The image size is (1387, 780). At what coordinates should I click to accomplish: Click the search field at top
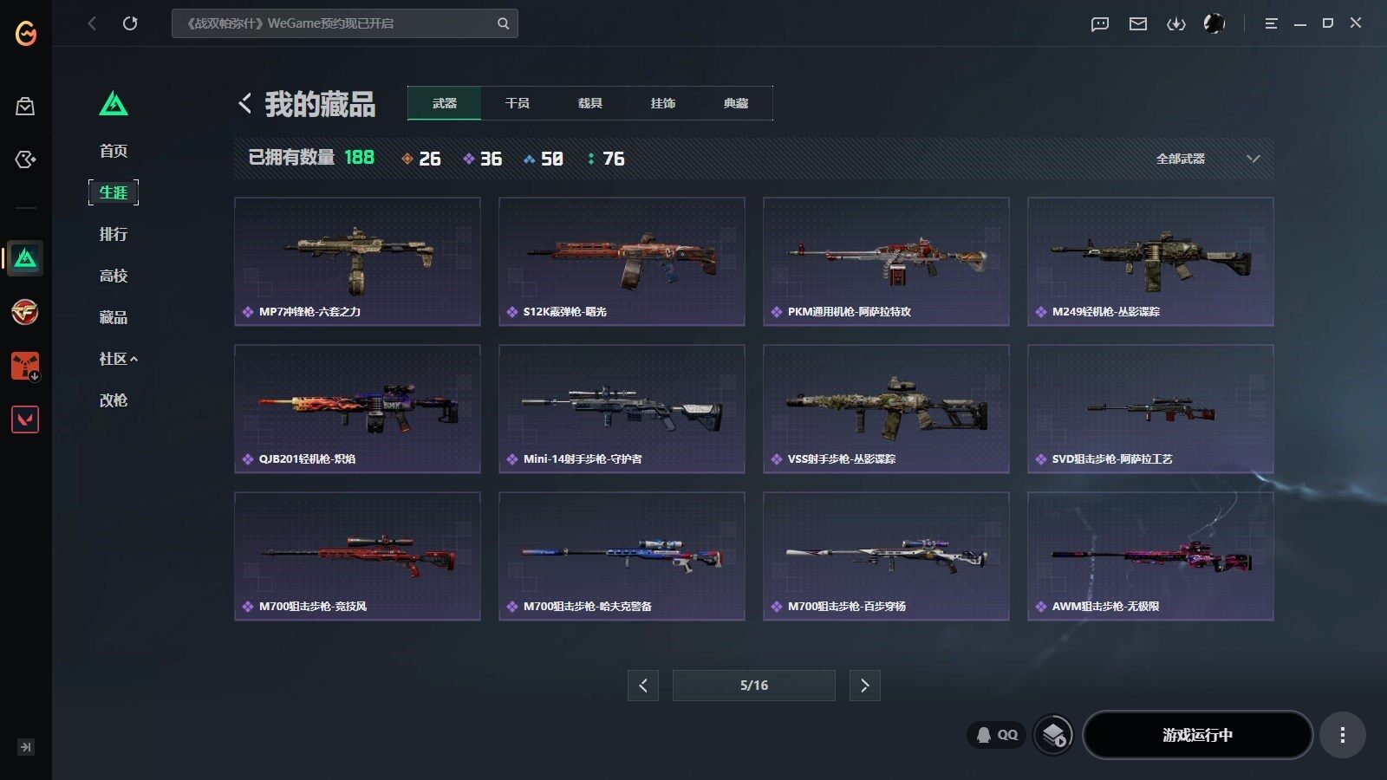click(344, 23)
